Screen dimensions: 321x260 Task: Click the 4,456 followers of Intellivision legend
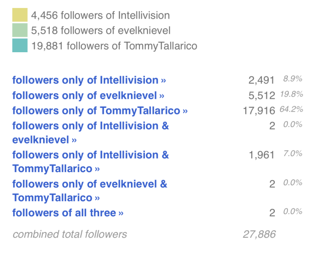click(x=100, y=16)
